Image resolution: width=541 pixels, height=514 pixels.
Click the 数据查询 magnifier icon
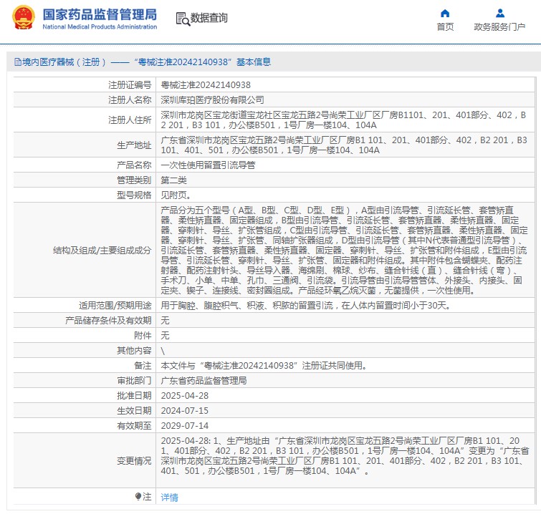[x=183, y=19]
